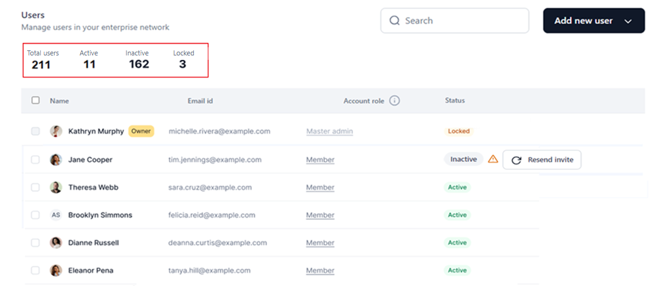This screenshot has width=651, height=286.
Task: Click the Account role info icon
Action: (395, 101)
